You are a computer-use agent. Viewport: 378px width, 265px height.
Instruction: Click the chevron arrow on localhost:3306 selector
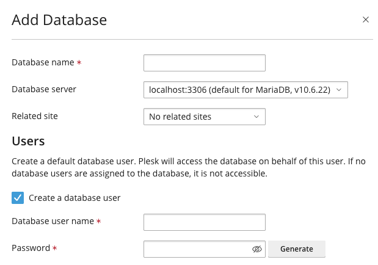point(339,90)
